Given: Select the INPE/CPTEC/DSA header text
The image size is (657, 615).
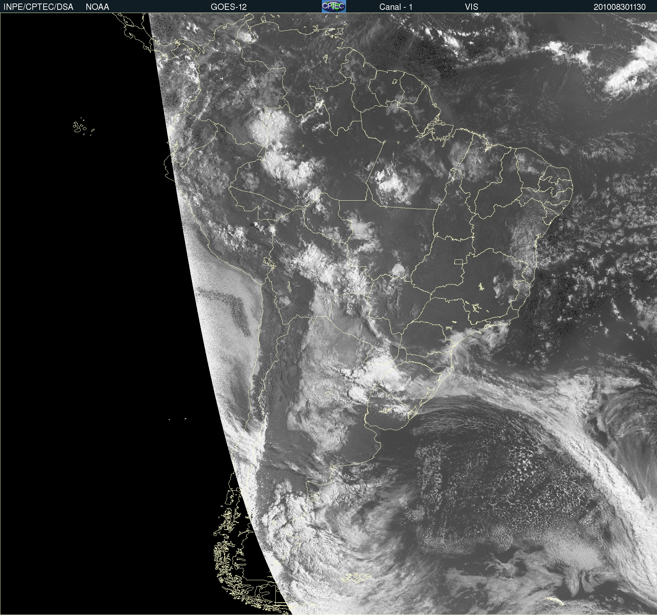Looking at the screenshot, I should (x=38, y=7).
